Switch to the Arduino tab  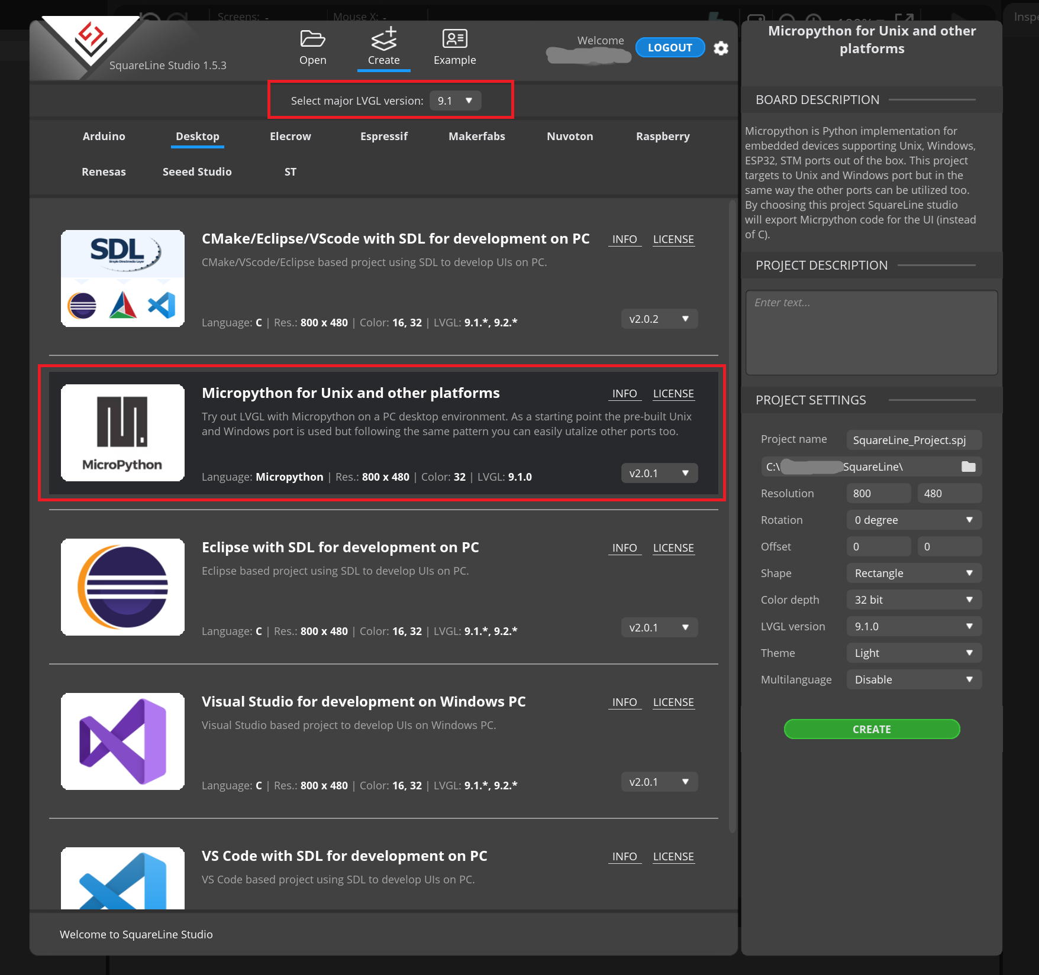coord(104,136)
